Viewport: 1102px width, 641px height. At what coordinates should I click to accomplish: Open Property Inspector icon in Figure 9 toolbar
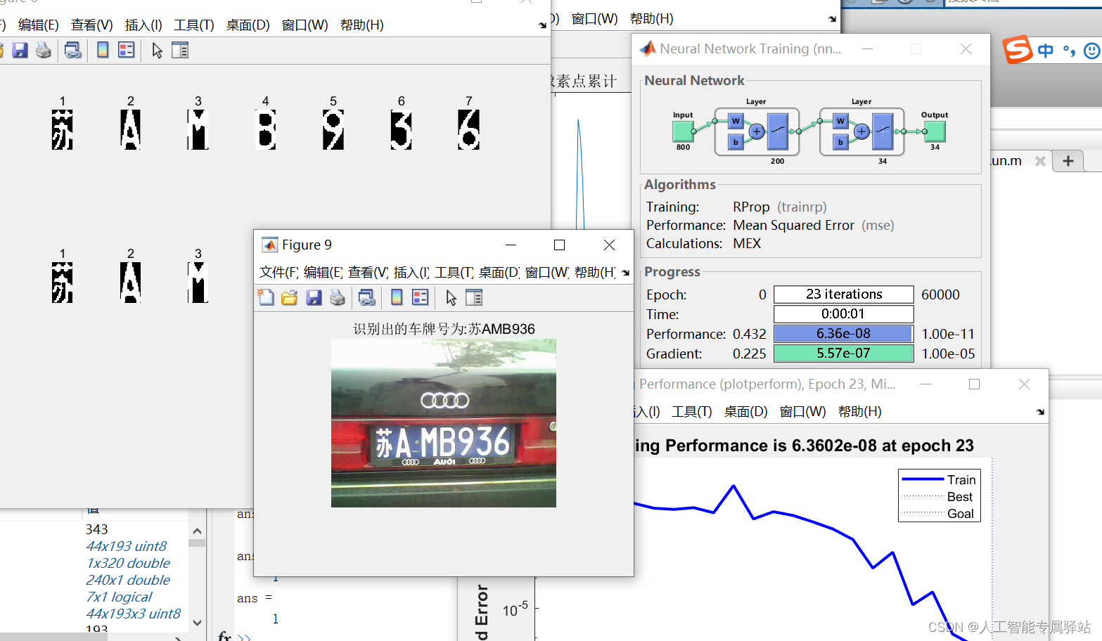[474, 297]
